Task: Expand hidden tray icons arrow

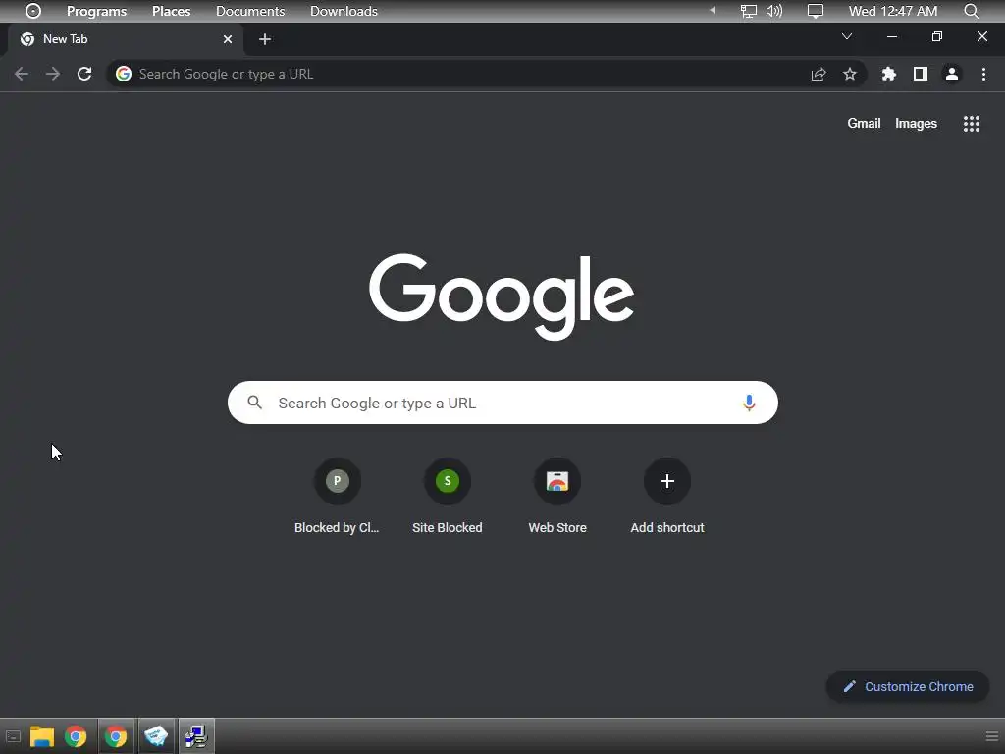Action: pyautogui.click(x=713, y=10)
